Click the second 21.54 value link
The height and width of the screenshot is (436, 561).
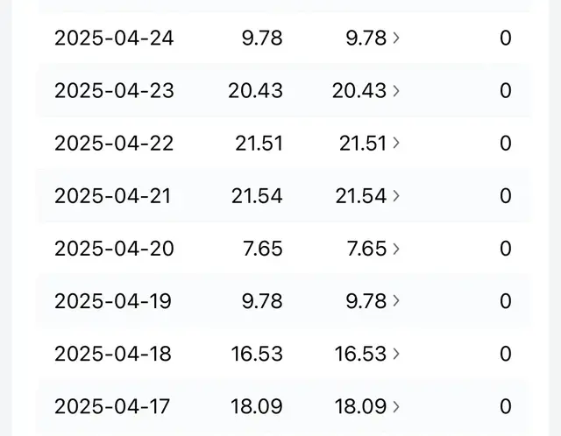360,196
